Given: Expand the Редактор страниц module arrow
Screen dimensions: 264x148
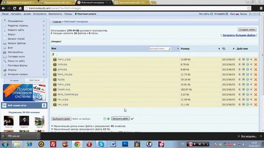Looking at the screenshot, I should [x=44, y=25].
